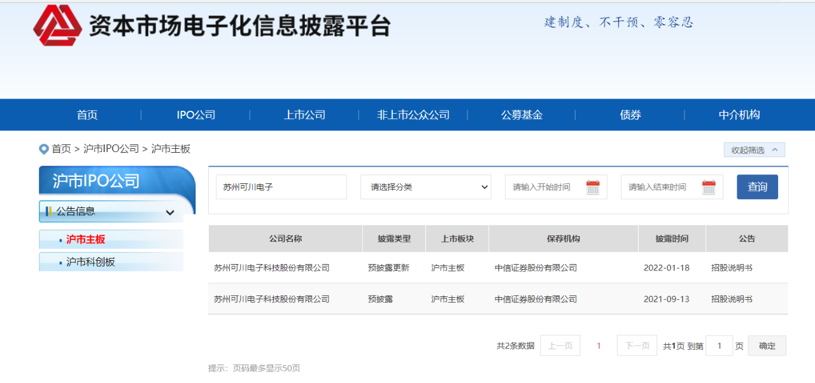
Task: Collapse filters with 收起筛选 chevron
Action: point(755,150)
